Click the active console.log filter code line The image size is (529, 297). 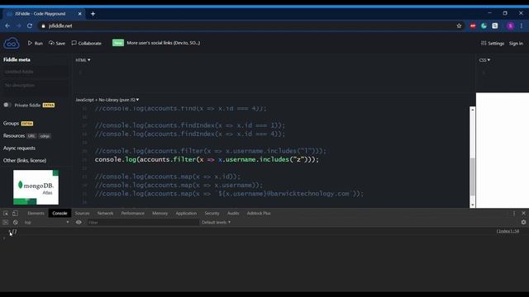pos(207,159)
